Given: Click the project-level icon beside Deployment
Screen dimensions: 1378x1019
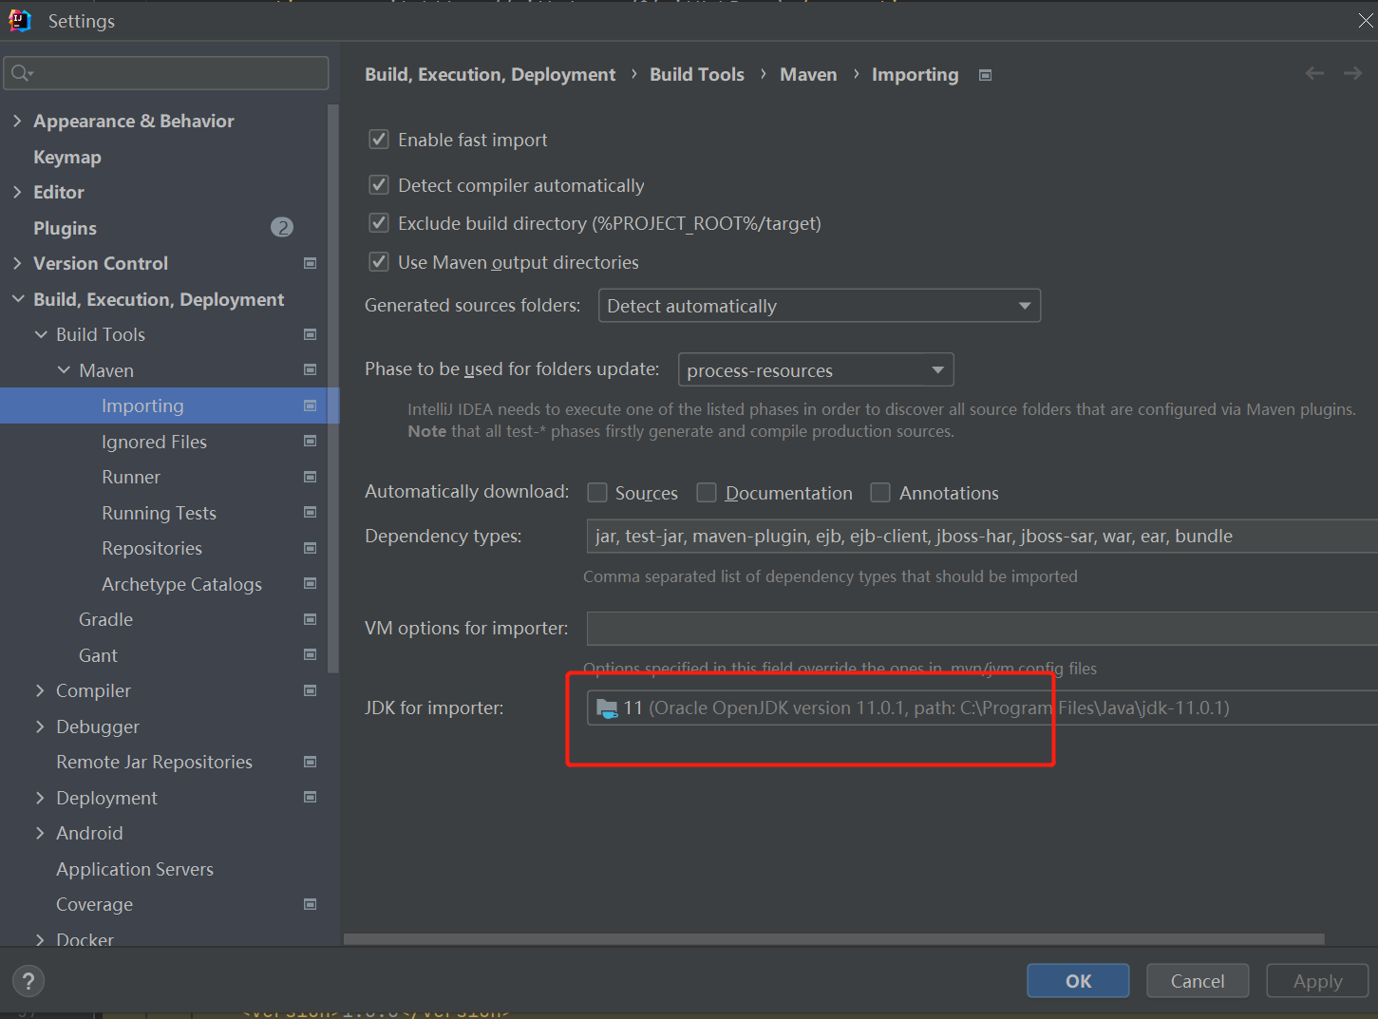Looking at the screenshot, I should (310, 797).
